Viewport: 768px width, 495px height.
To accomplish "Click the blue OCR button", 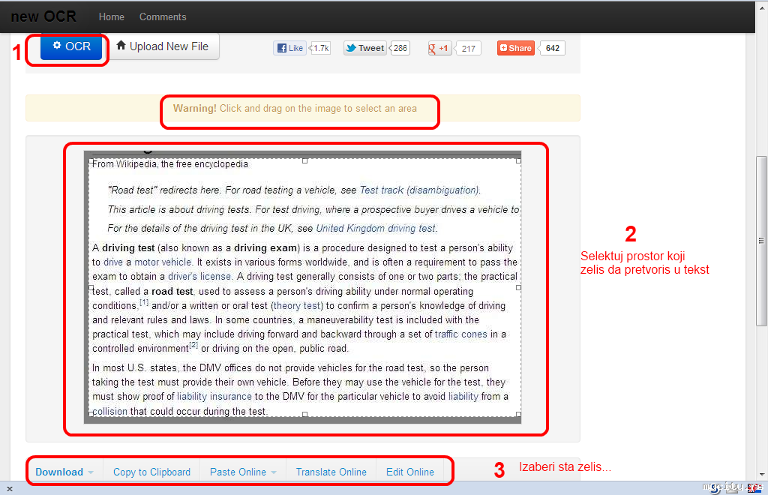I will click(x=71, y=47).
